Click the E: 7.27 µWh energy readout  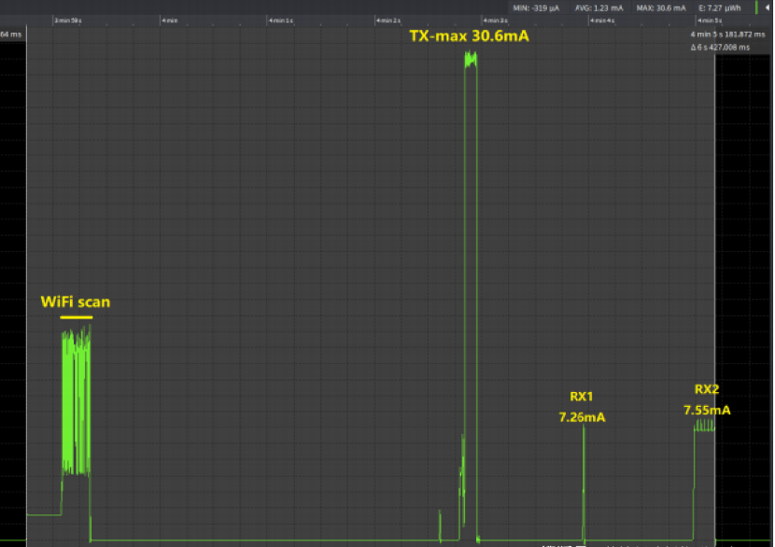tap(721, 7)
